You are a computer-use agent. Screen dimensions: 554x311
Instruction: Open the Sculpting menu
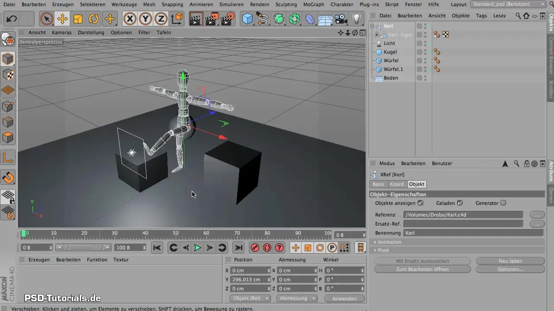coord(286,4)
